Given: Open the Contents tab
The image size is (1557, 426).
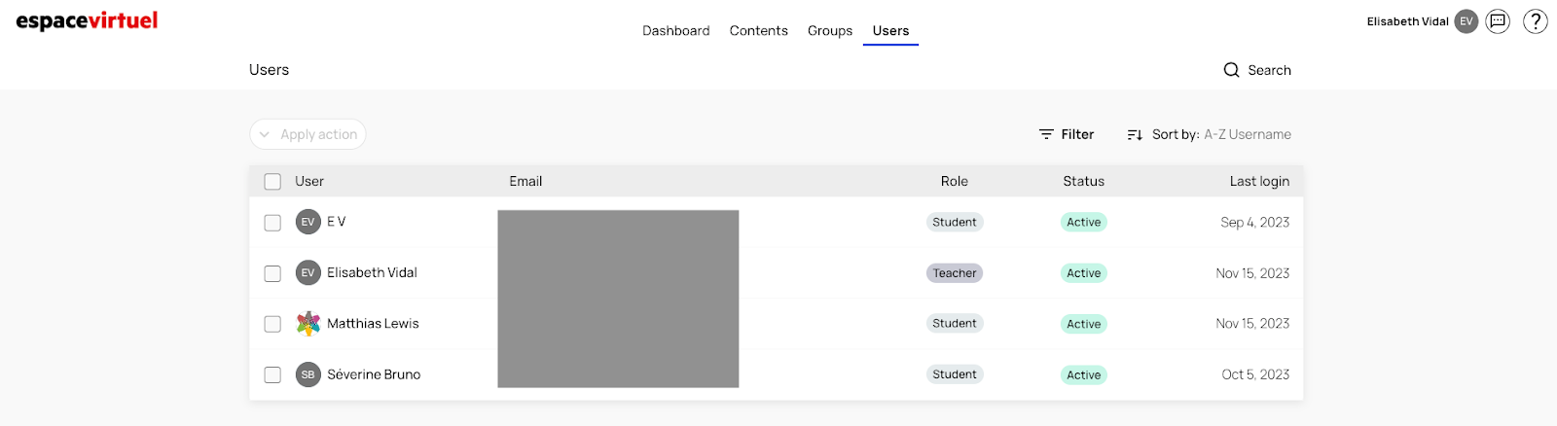Looking at the screenshot, I should click(758, 31).
